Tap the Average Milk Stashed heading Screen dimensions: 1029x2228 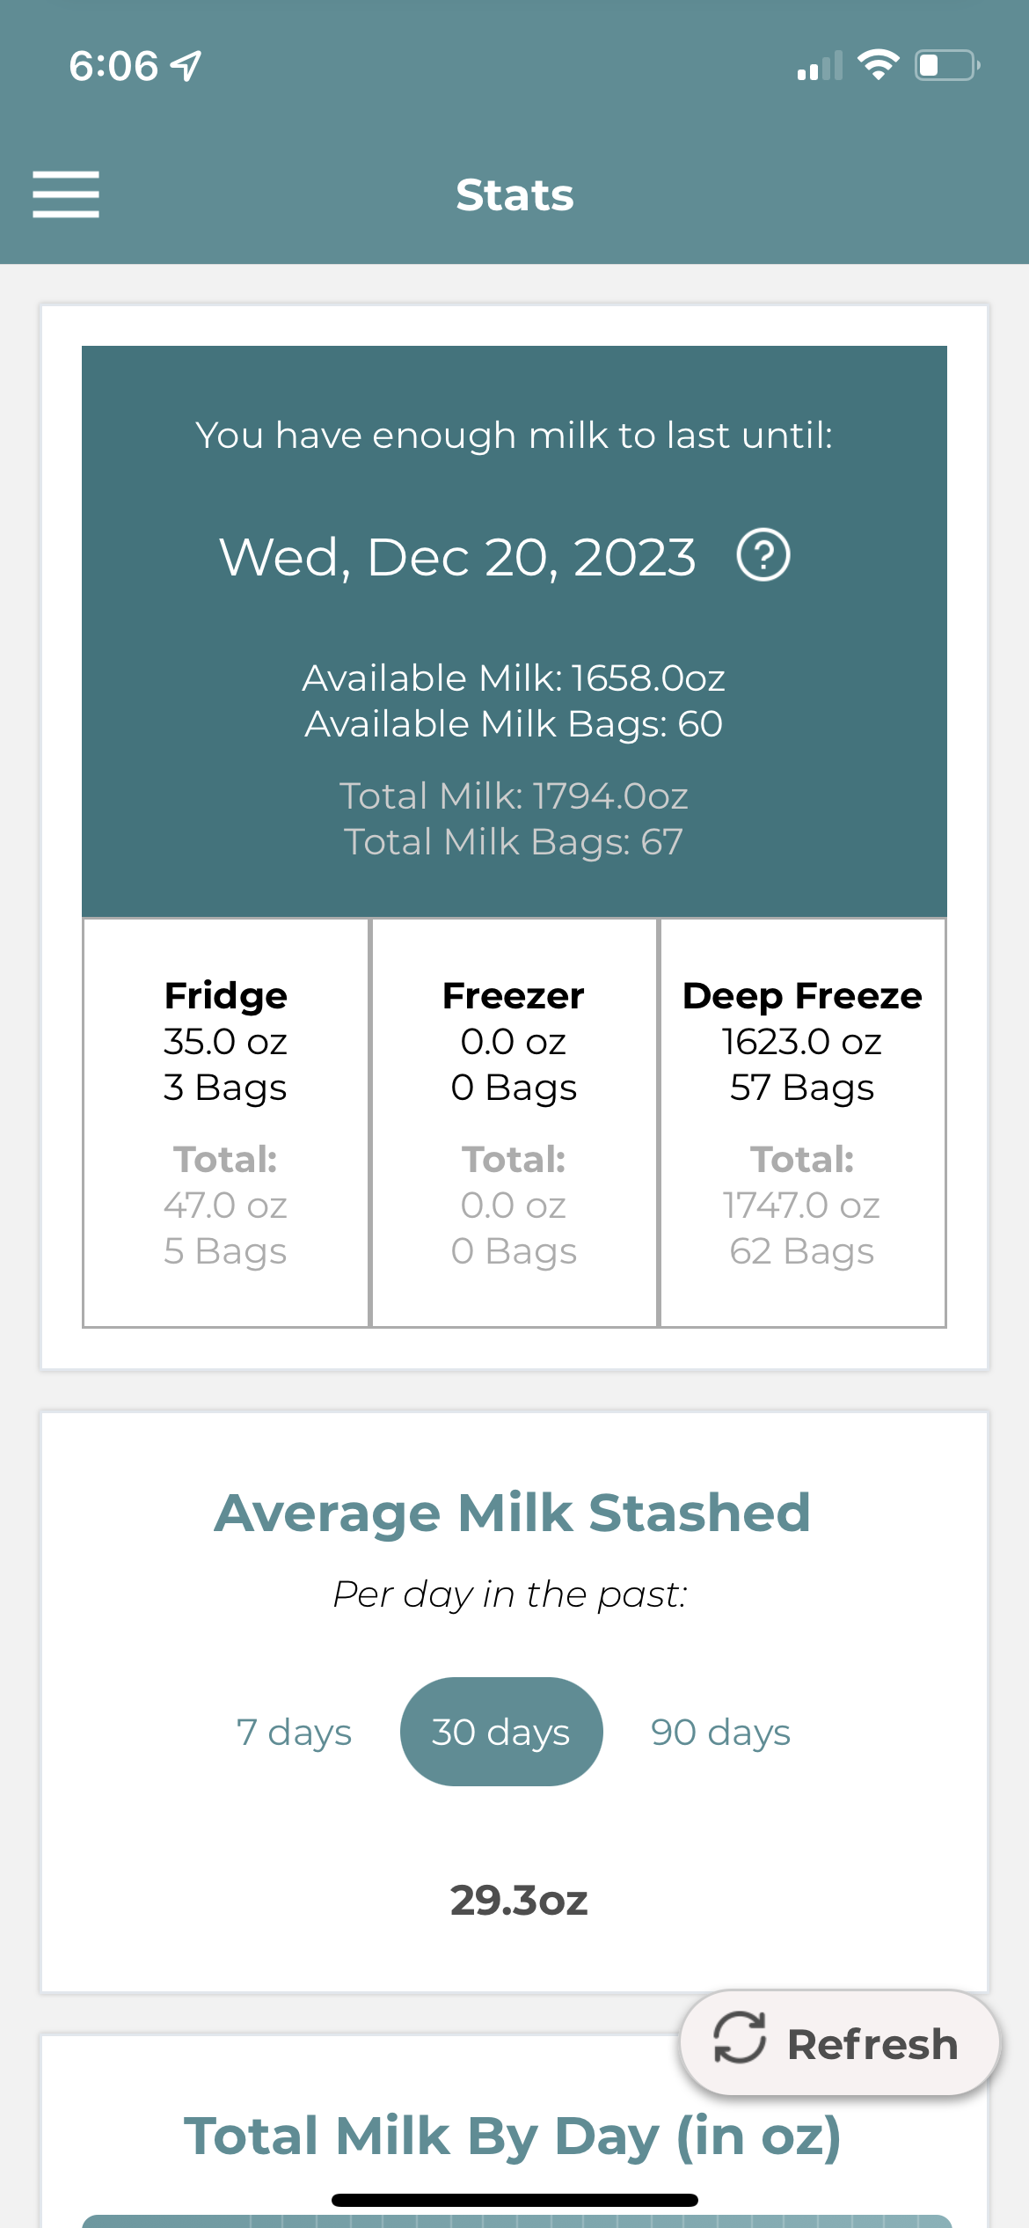pyautogui.click(x=512, y=1513)
